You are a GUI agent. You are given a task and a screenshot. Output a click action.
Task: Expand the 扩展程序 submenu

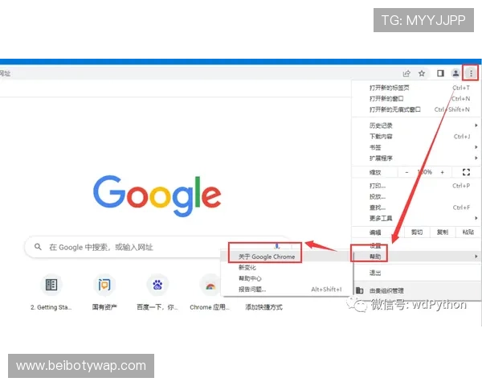pos(416,158)
